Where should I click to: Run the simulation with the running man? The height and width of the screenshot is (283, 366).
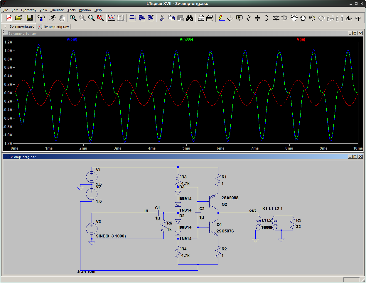52,18
